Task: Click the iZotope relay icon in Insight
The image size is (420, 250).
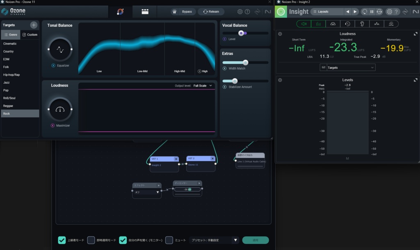Action: 406,11
